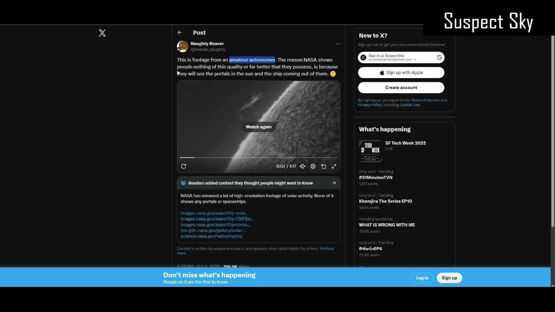Open community notes arrow icon
Viewport: 555px width, 312px height.
coord(334,183)
